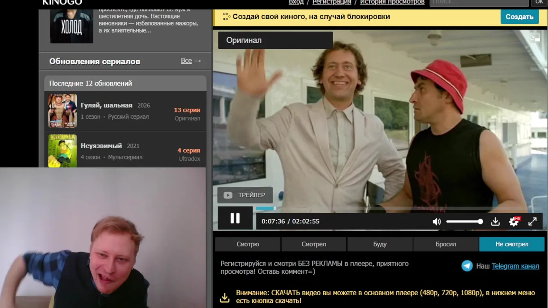Select the Не смотрел status tab
Viewport: 548px width, 308px height.
(x=512, y=244)
